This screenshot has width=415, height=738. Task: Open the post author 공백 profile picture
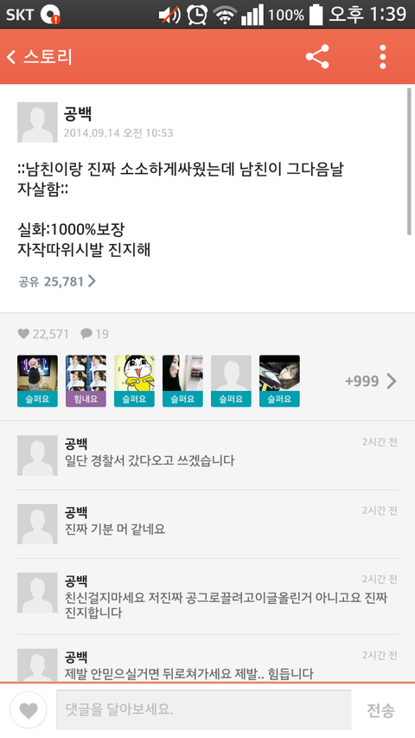38,122
